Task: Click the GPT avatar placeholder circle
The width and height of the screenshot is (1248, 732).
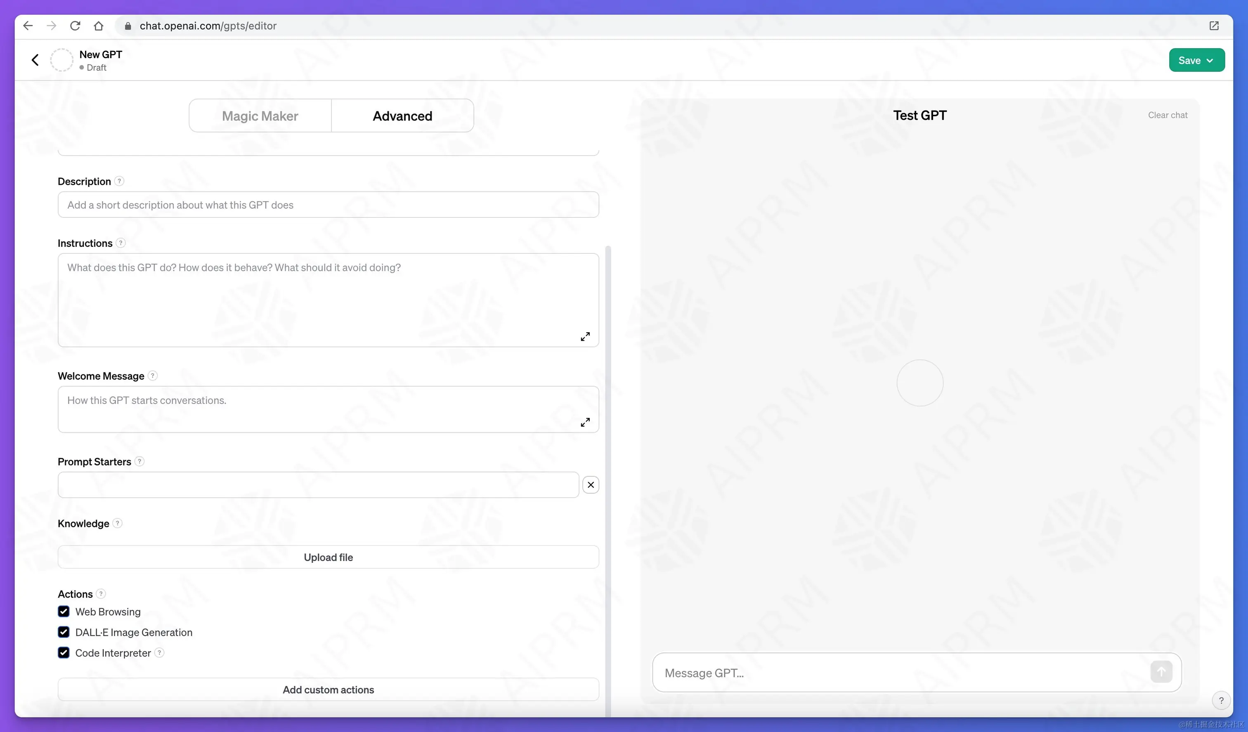Action: click(x=61, y=60)
